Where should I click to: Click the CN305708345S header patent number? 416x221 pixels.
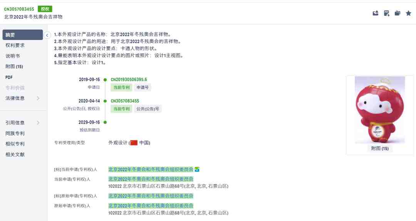pos(19,9)
